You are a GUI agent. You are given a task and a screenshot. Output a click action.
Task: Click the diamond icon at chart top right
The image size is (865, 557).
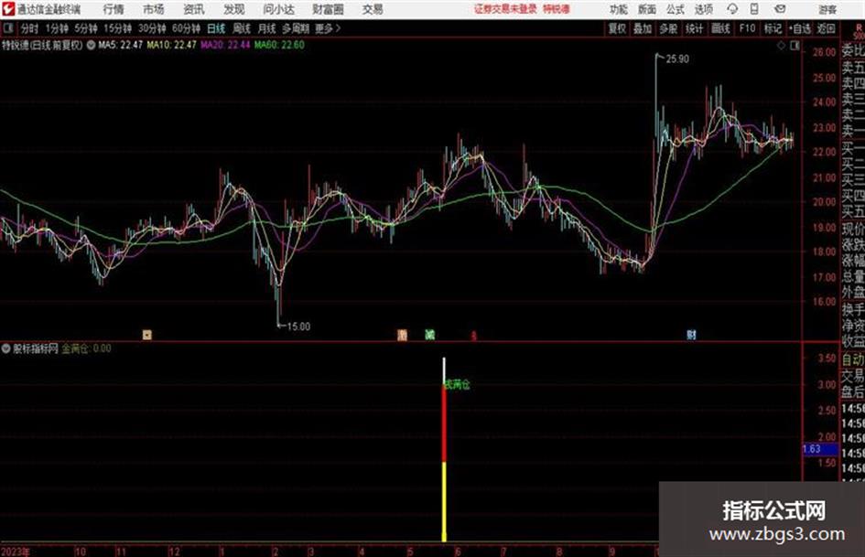click(781, 46)
